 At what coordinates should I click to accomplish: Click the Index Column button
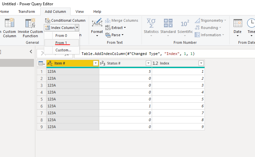point(60,28)
